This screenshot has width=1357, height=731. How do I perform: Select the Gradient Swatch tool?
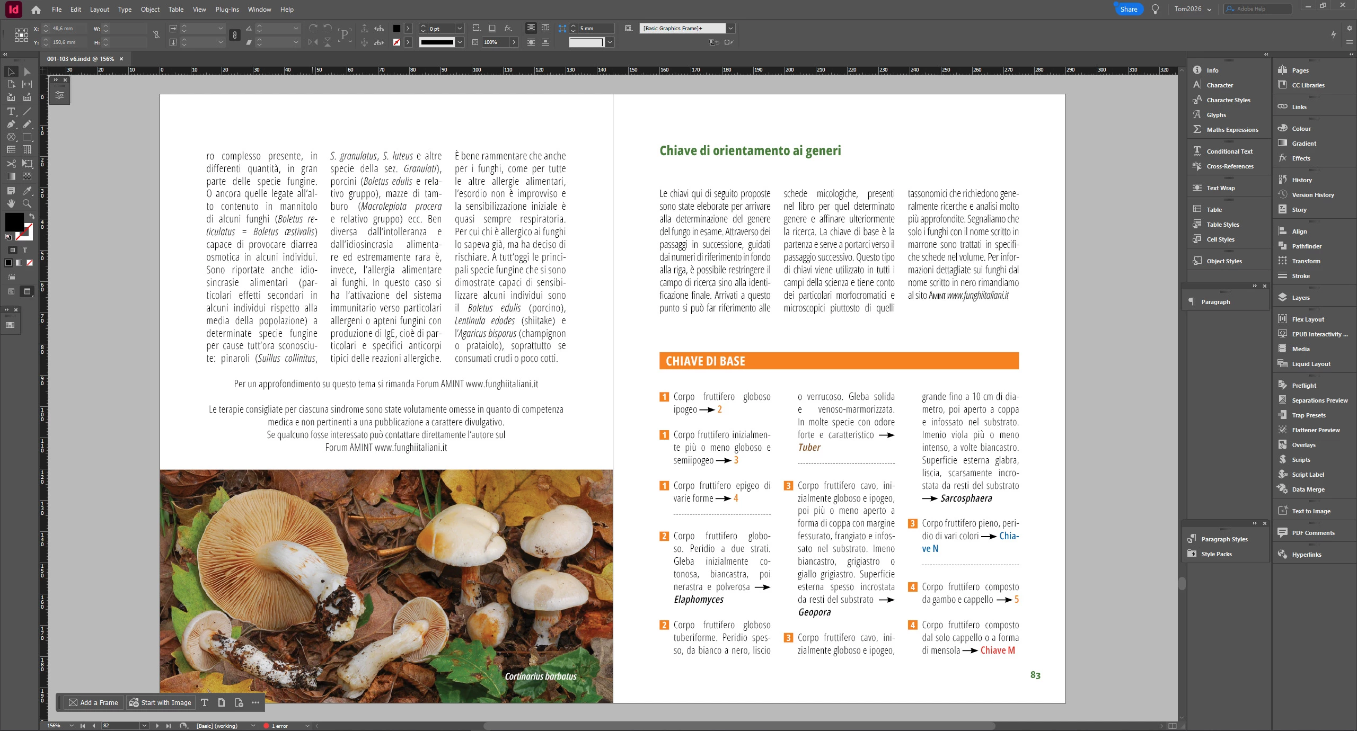tap(11, 177)
